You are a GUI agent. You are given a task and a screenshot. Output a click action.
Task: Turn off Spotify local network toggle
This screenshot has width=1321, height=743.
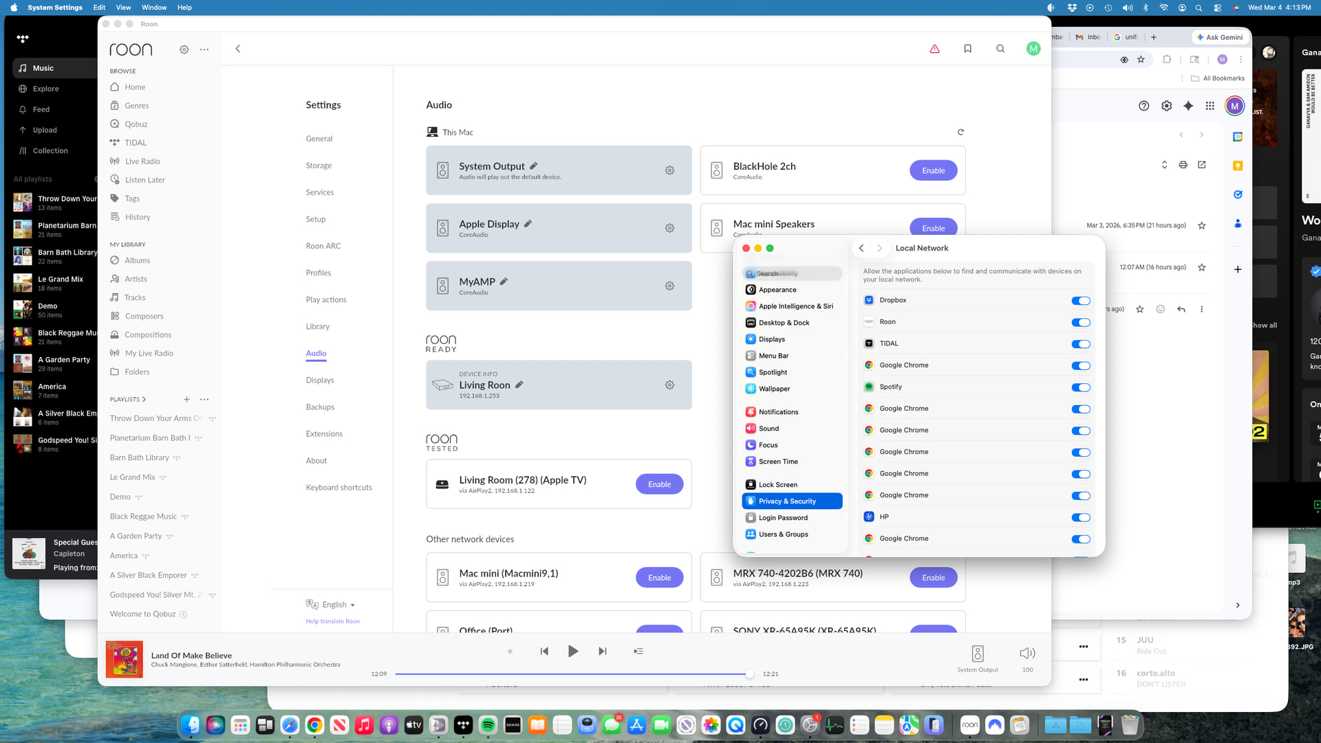point(1080,387)
